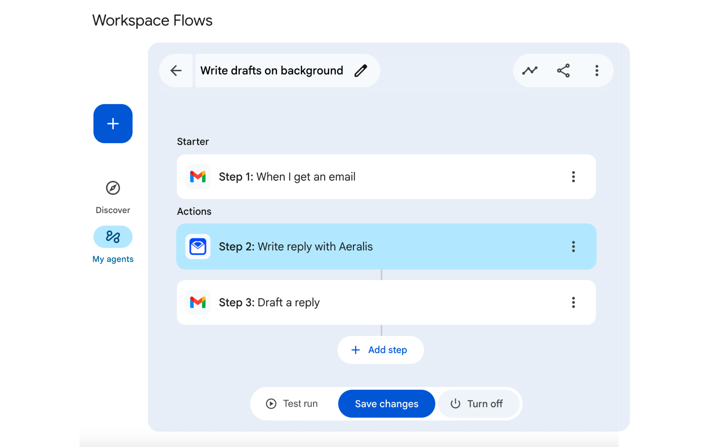The width and height of the screenshot is (715, 447).
Task: Click Add step below Step 3
Action: pos(381,350)
